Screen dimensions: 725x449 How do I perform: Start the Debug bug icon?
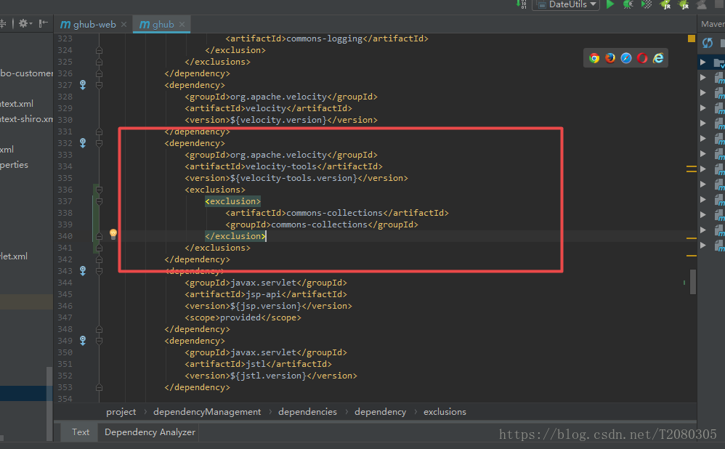coord(628,4)
